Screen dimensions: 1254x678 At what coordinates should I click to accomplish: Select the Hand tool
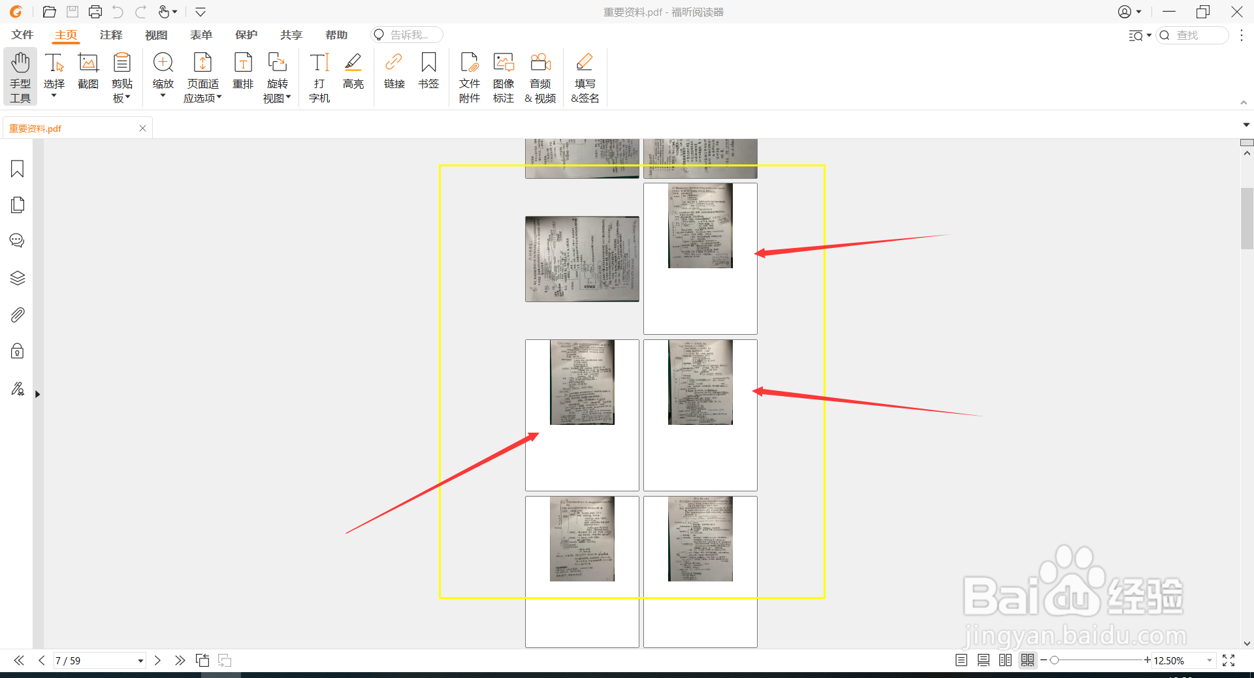(20, 77)
